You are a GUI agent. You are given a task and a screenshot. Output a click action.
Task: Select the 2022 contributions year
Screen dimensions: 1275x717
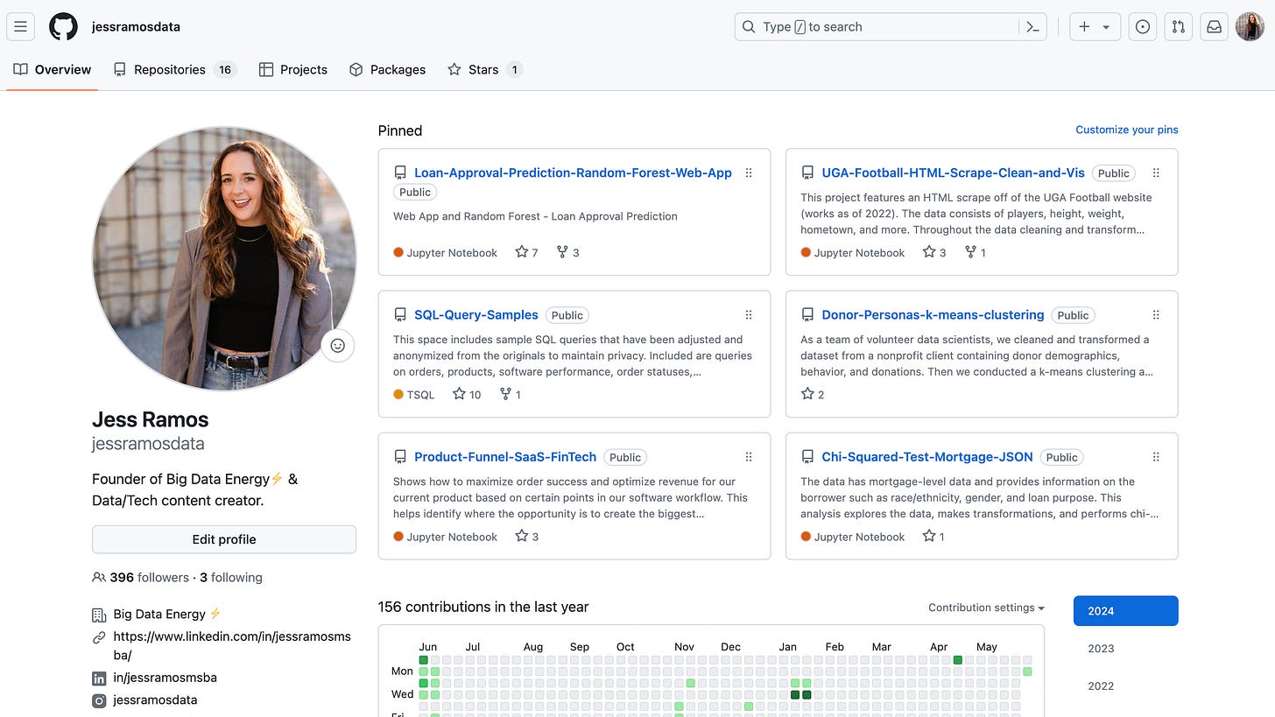click(1101, 685)
